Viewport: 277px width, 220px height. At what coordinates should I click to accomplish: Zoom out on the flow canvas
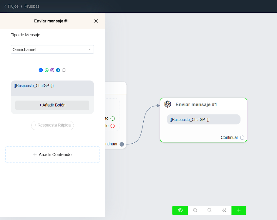coord(210,210)
